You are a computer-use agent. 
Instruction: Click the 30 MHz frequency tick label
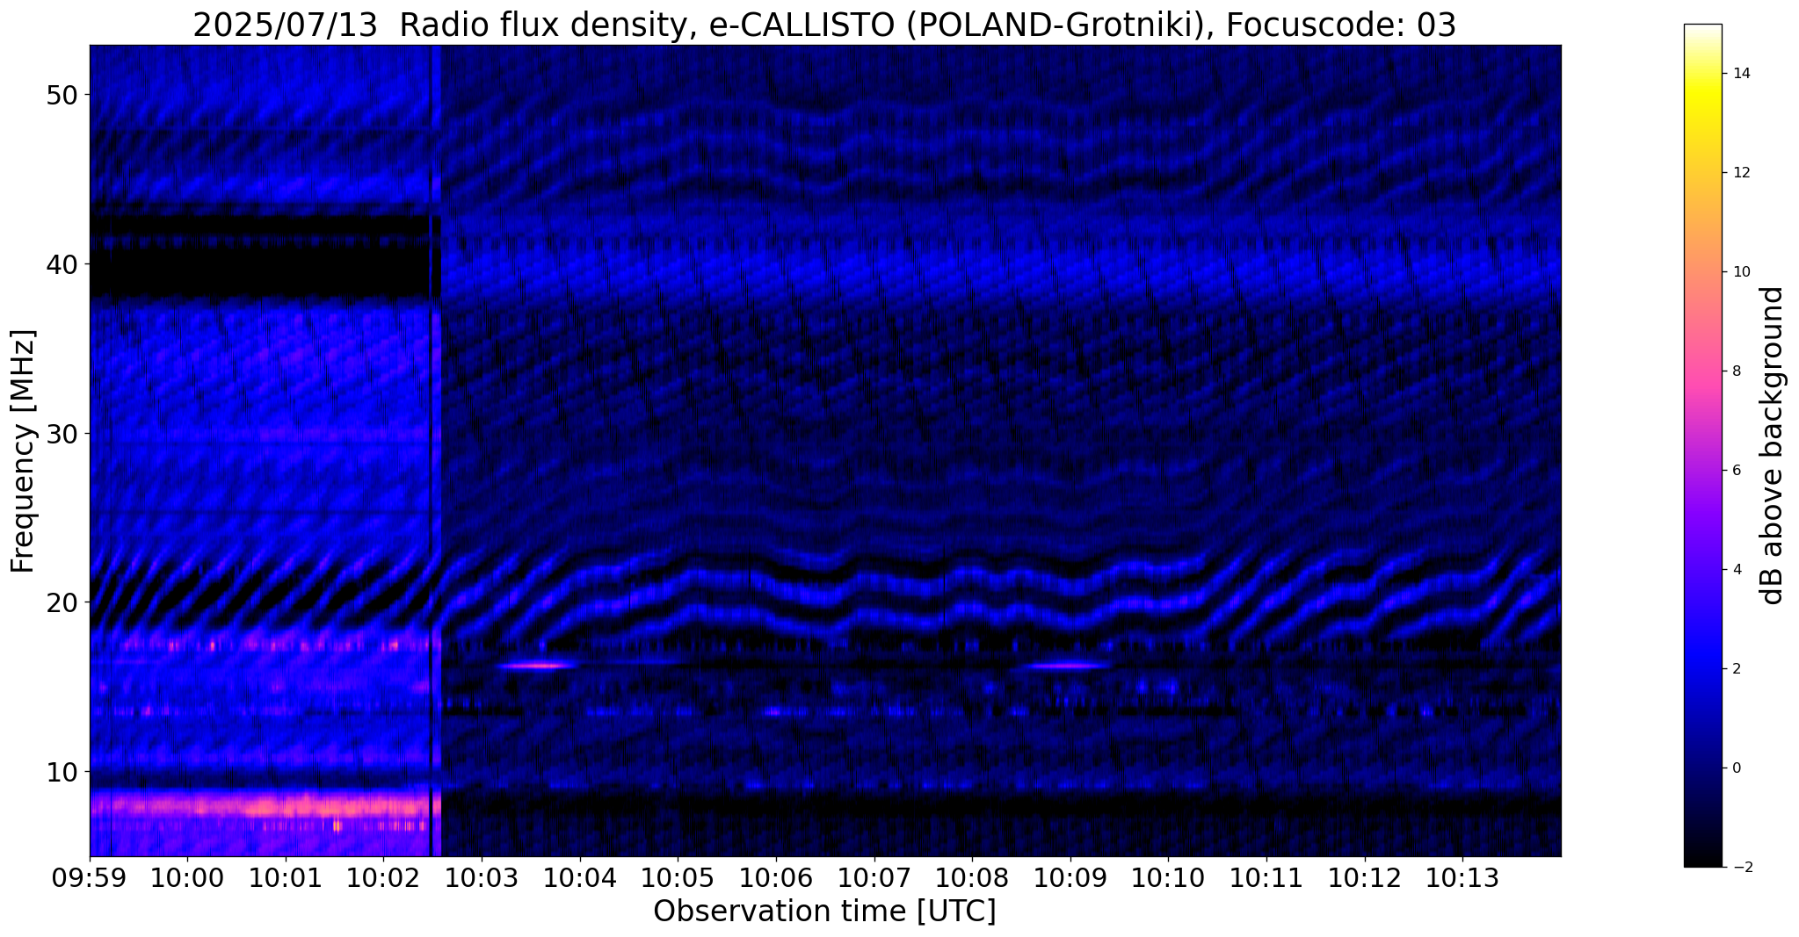click(x=61, y=434)
